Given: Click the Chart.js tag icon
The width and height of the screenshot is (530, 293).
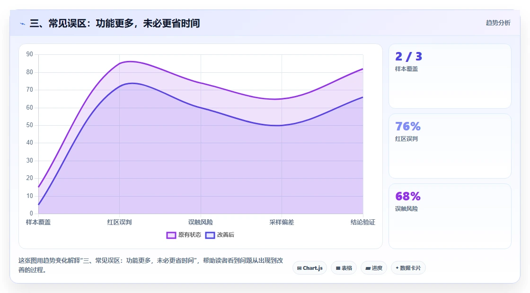Looking at the screenshot, I should (300, 268).
